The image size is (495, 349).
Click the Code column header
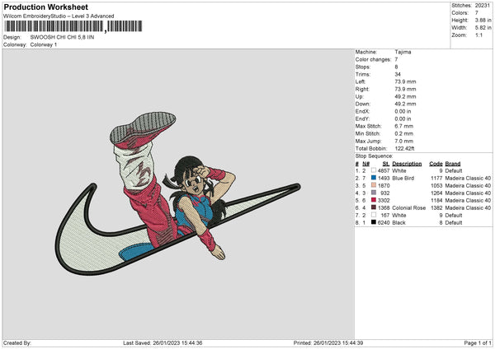point(436,164)
